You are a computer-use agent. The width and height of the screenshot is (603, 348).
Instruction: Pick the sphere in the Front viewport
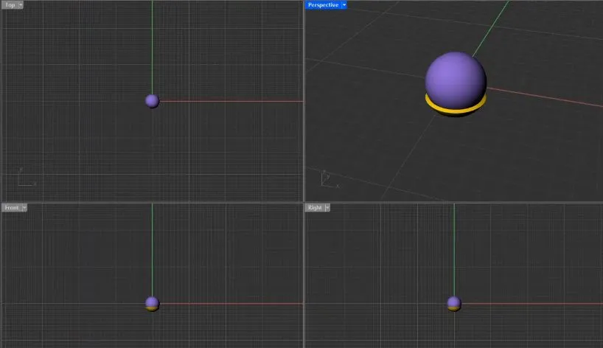pos(153,302)
